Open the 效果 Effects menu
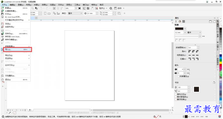Viewport: 223px width, 119px height. [45, 5]
